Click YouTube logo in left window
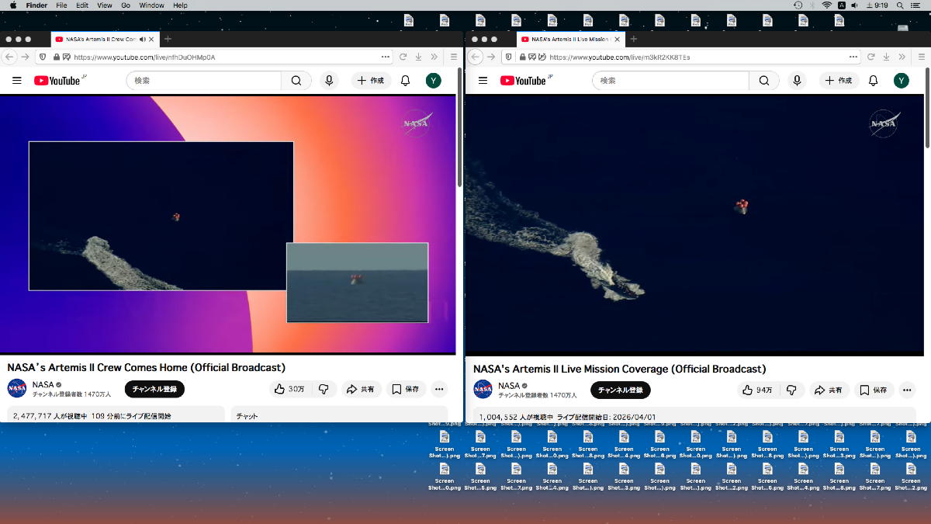 click(59, 81)
